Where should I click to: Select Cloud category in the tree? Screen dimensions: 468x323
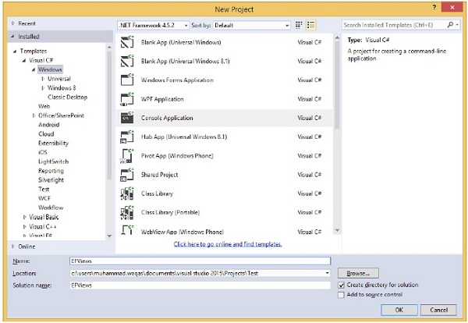tap(46, 134)
